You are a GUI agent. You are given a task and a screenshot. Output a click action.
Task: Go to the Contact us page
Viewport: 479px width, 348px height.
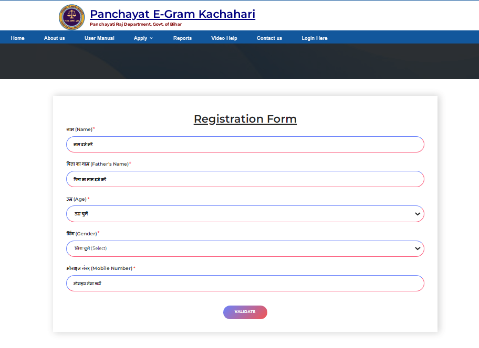269,38
